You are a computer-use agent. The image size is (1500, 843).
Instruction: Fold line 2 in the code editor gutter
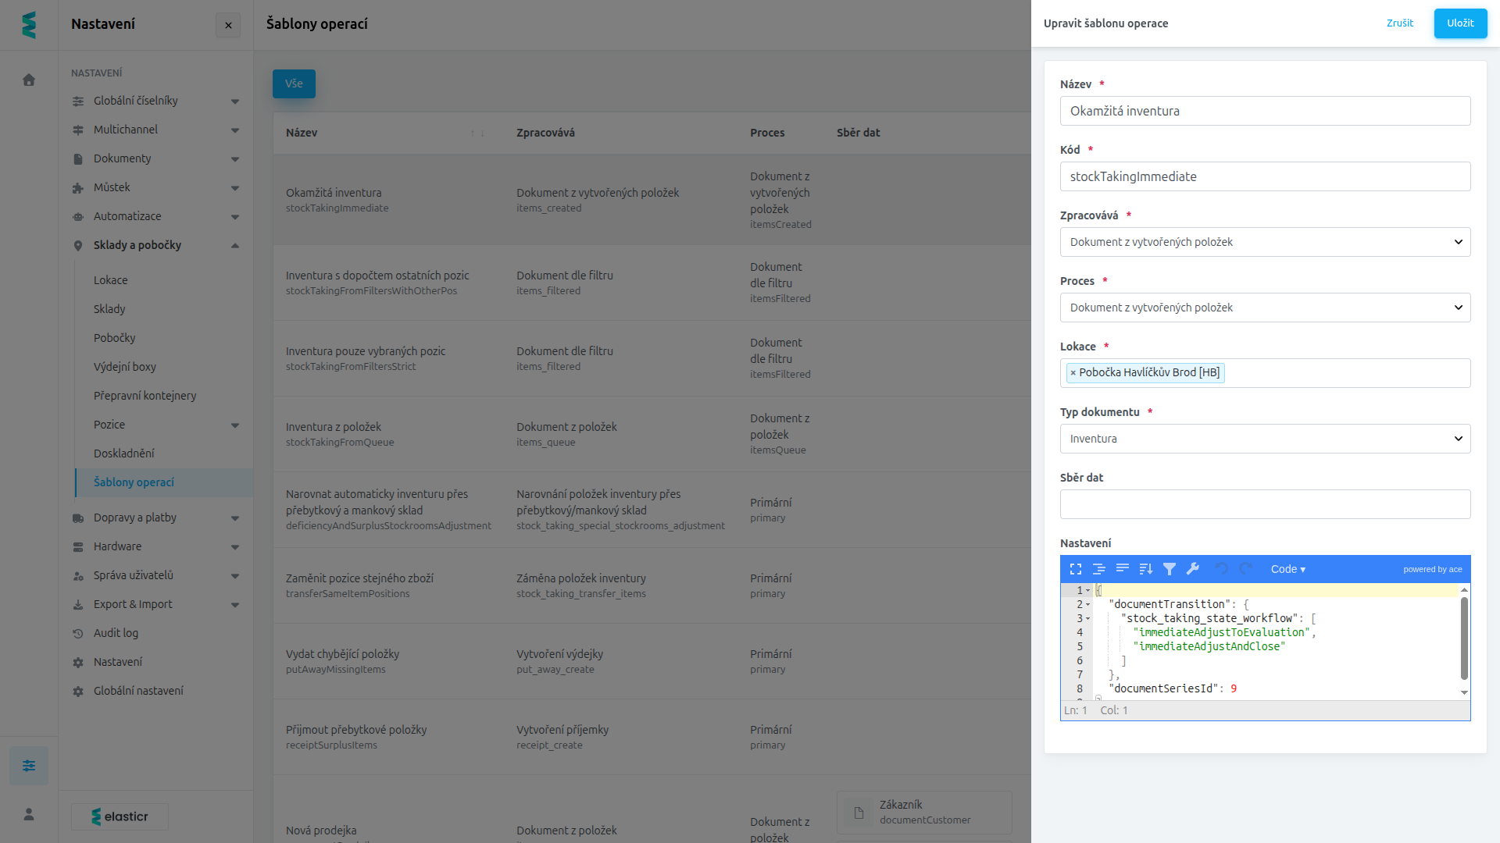pos(1087,604)
